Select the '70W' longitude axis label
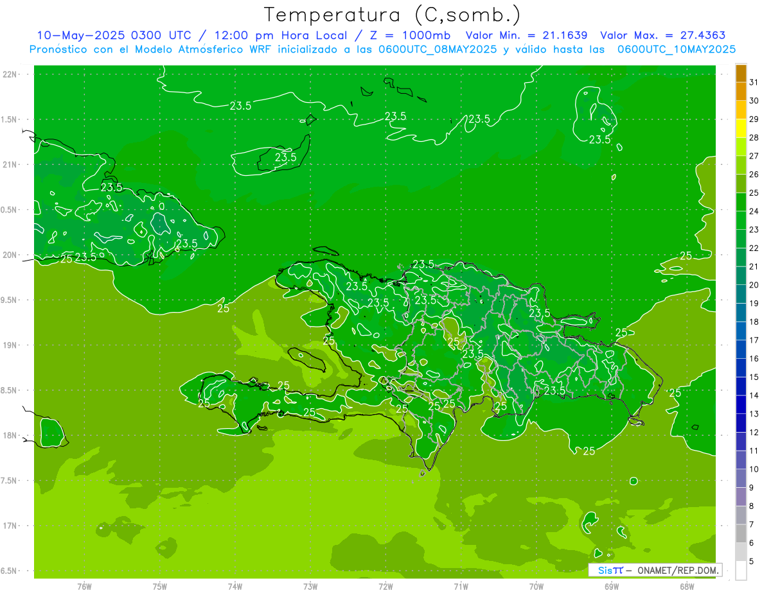This screenshot has height=595, width=771. pos(536,587)
